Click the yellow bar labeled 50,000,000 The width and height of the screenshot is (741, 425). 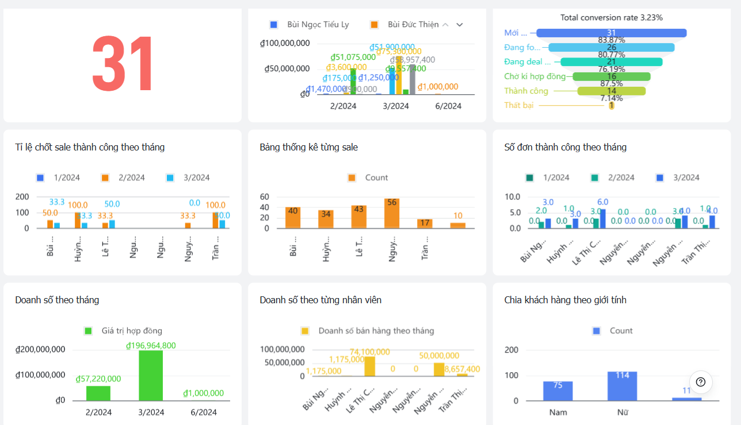point(439,369)
